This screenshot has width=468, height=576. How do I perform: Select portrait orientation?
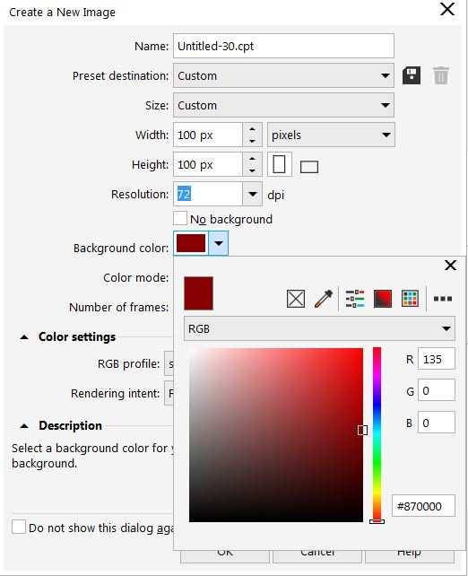point(280,164)
